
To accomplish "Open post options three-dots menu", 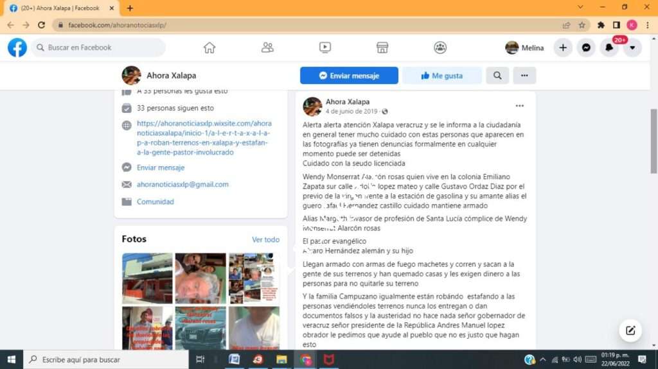I will 519,106.
